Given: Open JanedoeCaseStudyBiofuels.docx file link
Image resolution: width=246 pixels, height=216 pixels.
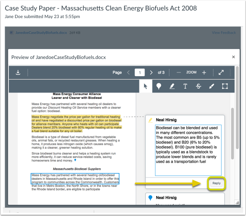Looking at the screenshot, I should [x=41, y=32].
